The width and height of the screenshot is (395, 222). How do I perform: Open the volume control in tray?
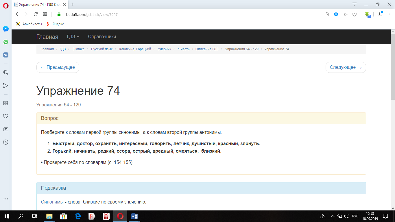point(346,216)
